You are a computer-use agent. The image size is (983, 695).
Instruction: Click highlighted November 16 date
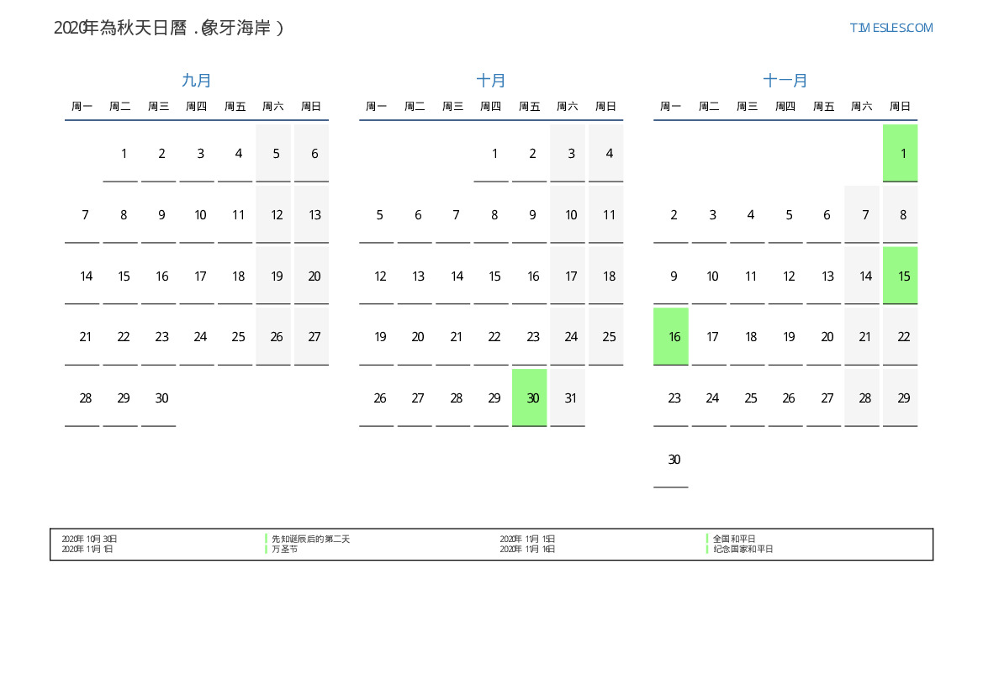tap(671, 337)
